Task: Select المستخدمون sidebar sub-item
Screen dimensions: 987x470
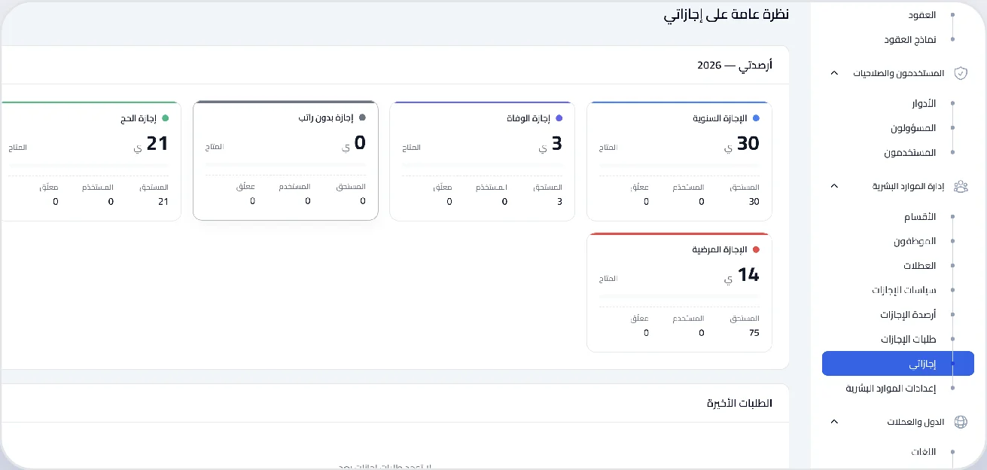Action: 910,152
